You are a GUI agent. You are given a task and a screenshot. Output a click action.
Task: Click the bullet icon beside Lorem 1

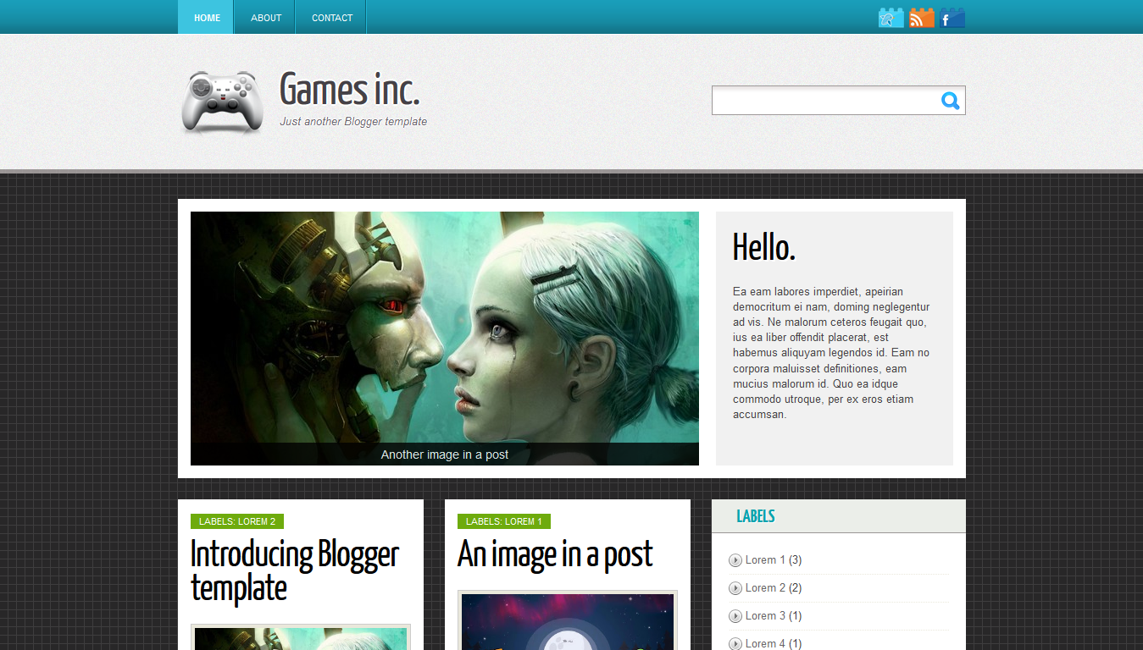click(x=735, y=560)
